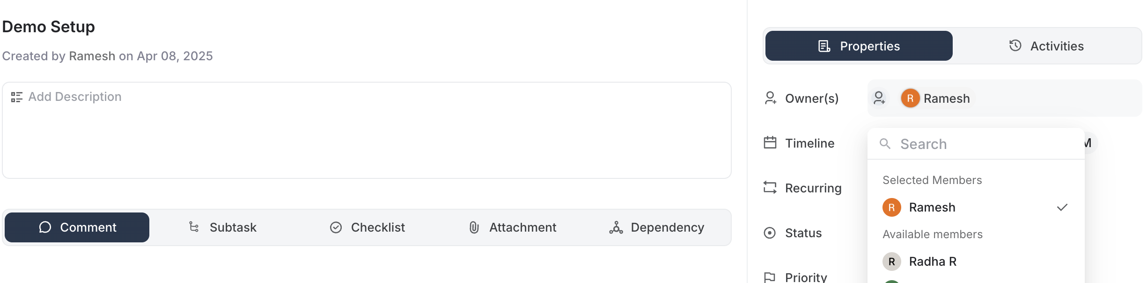This screenshot has width=1147, height=283.
Task: Click the add owner person icon
Action: coord(879,98)
